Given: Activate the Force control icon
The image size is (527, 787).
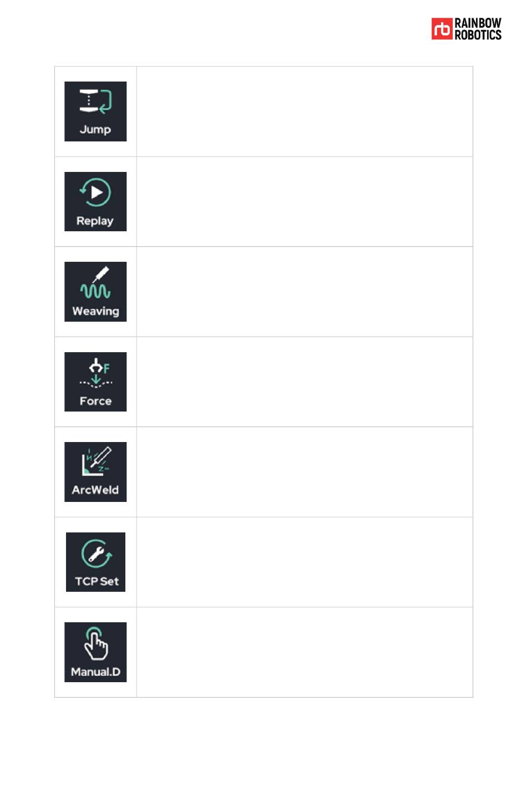Looking at the screenshot, I should 95,382.
